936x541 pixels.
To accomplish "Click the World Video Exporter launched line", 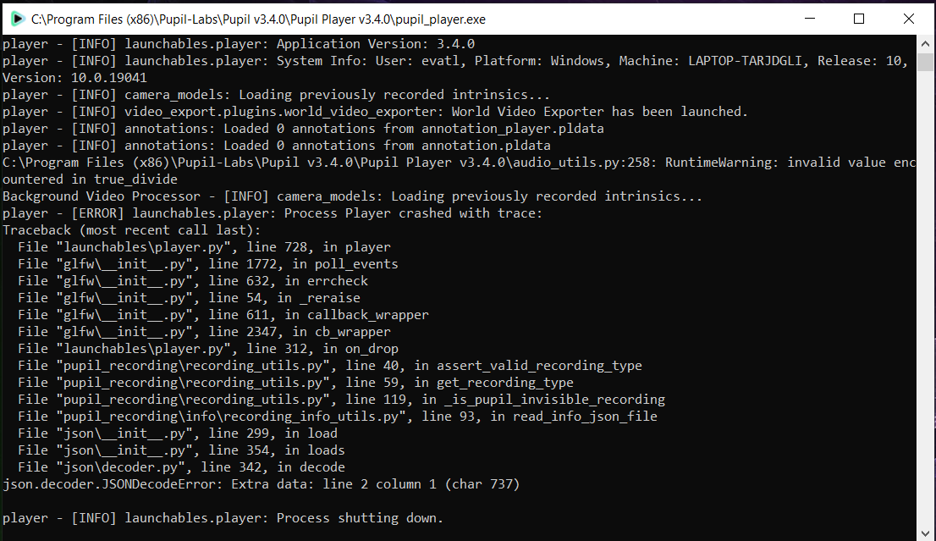I will tap(375, 113).
